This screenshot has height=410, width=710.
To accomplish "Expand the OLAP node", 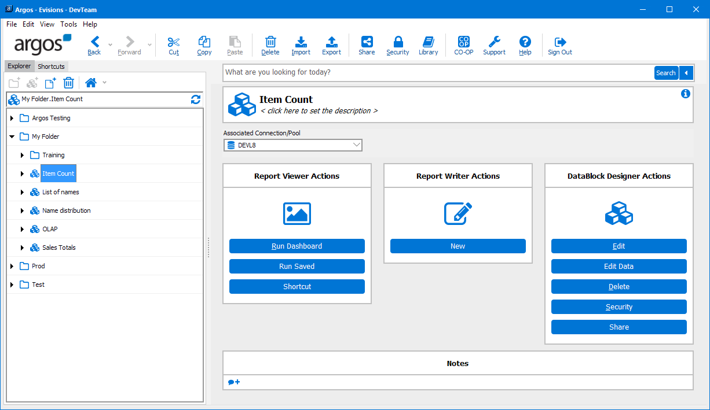I will pos(22,229).
